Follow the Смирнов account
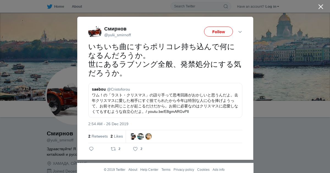Viewport: 330px width, 173px height. point(218,32)
